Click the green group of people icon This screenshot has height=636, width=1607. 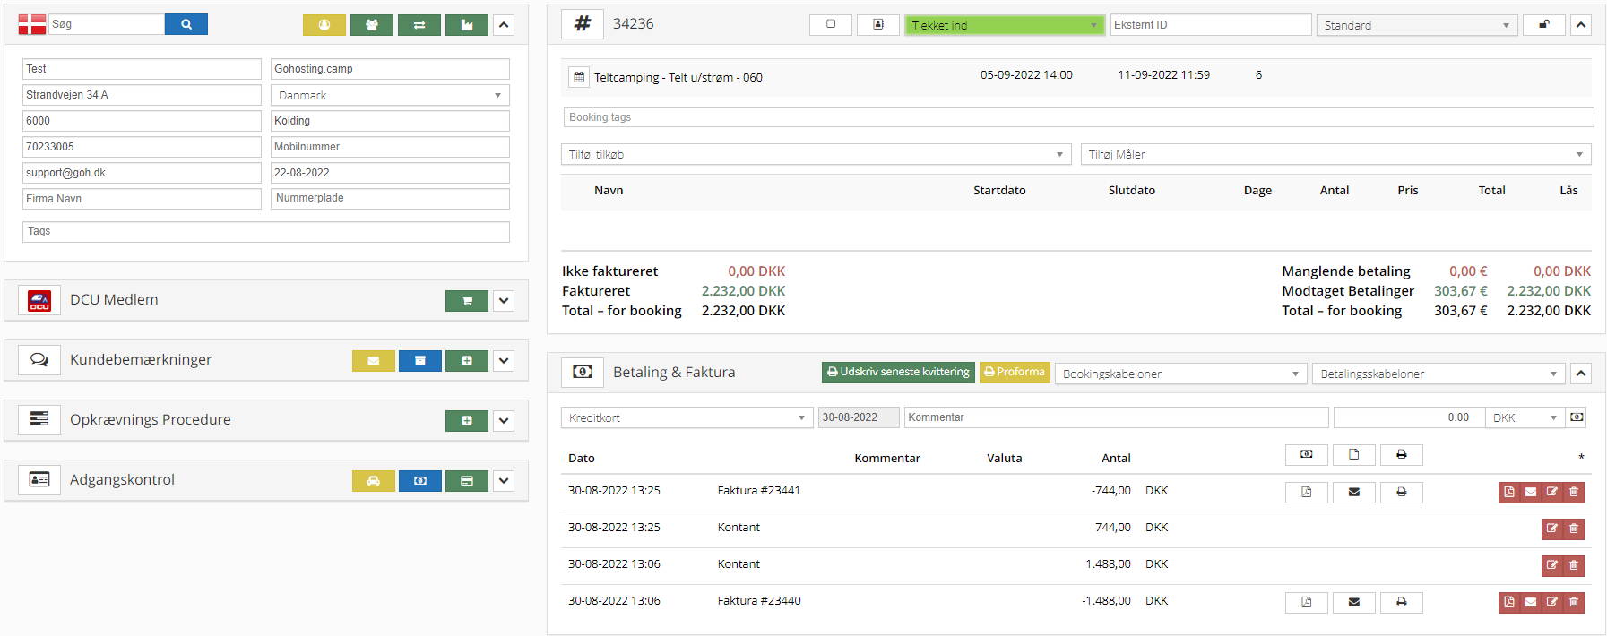pos(371,25)
